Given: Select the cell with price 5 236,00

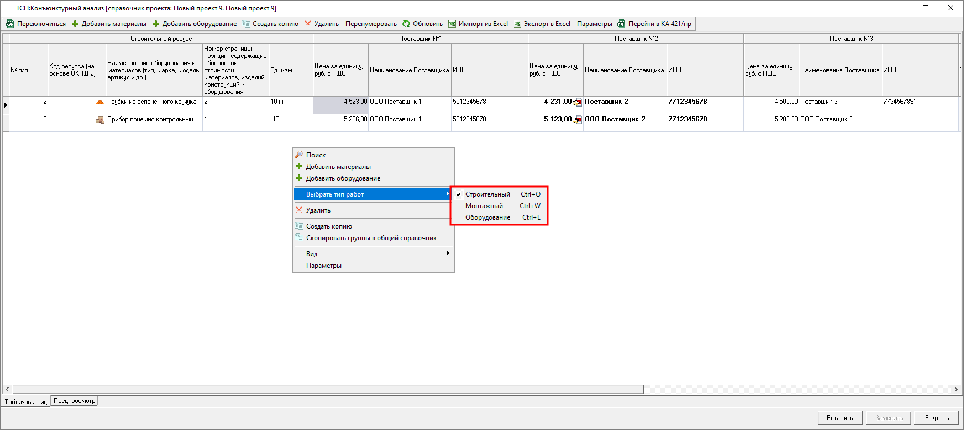Looking at the screenshot, I should pyautogui.click(x=341, y=123).
